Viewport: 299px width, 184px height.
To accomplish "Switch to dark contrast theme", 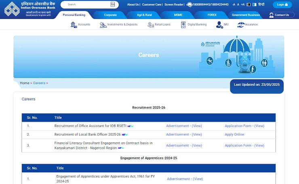I will pyautogui.click(x=248, y=4).
